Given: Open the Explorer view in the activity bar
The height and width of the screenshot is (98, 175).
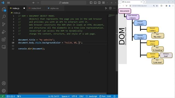Looking at the screenshot, I should pos(4,9).
